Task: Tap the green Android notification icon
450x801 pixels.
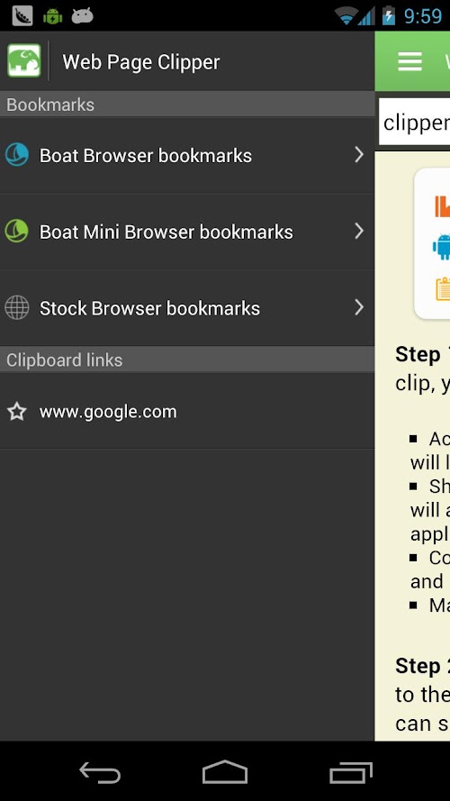Action: click(52, 16)
